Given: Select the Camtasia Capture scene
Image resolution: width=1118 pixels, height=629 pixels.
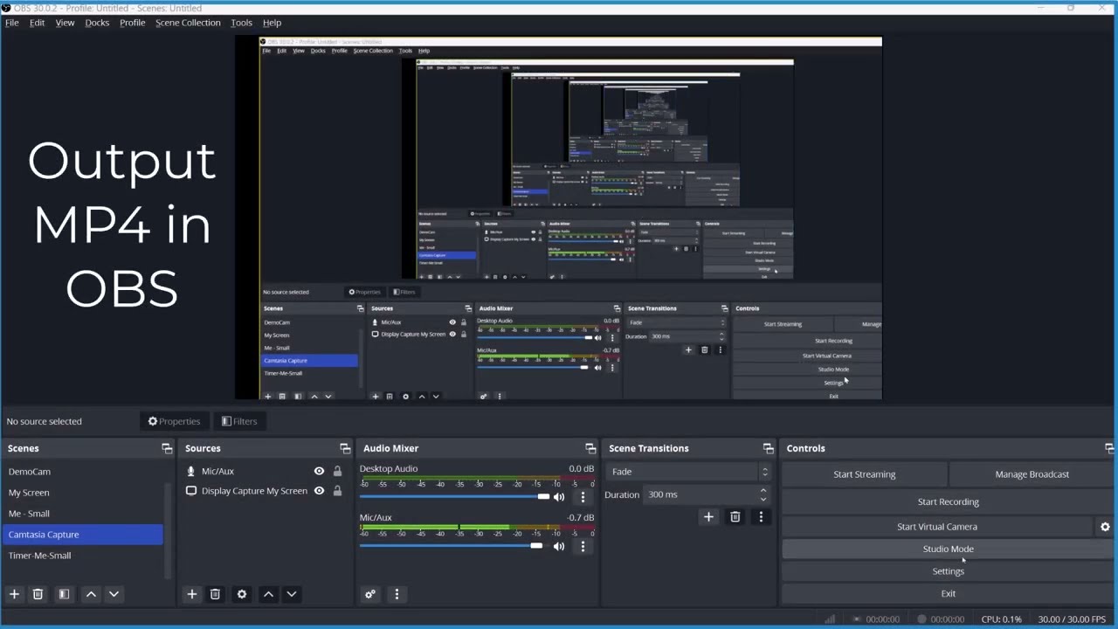Looking at the screenshot, I should point(82,535).
